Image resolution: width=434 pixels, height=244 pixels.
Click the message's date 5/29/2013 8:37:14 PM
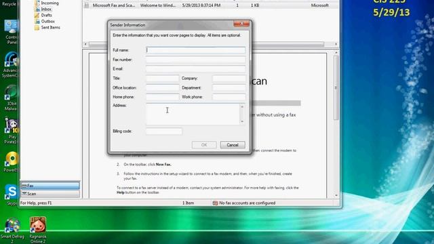click(201, 5)
